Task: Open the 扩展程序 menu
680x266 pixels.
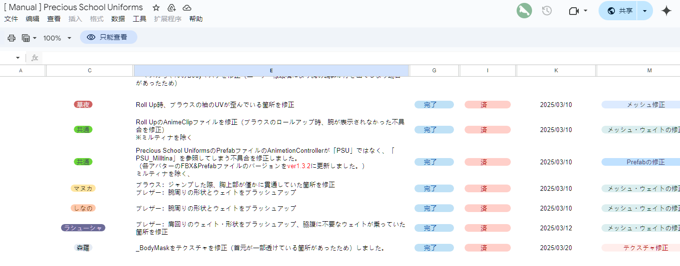Action: pyautogui.click(x=168, y=19)
